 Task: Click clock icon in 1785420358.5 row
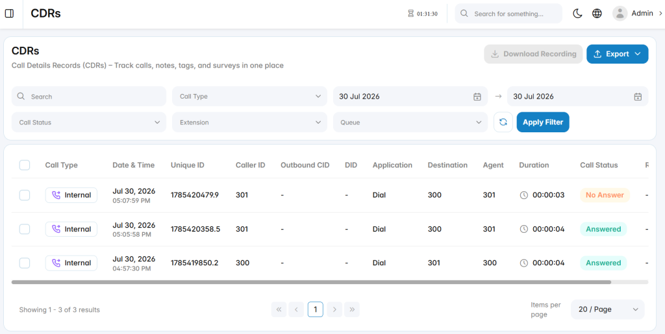(524, 229)
